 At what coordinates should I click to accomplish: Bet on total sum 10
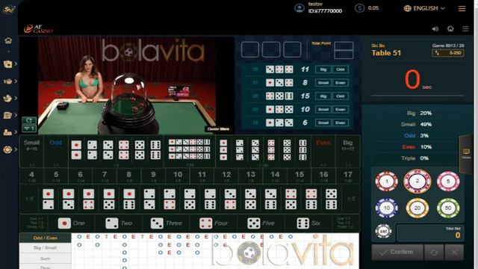pyautogui.click(x=178, y=176)
